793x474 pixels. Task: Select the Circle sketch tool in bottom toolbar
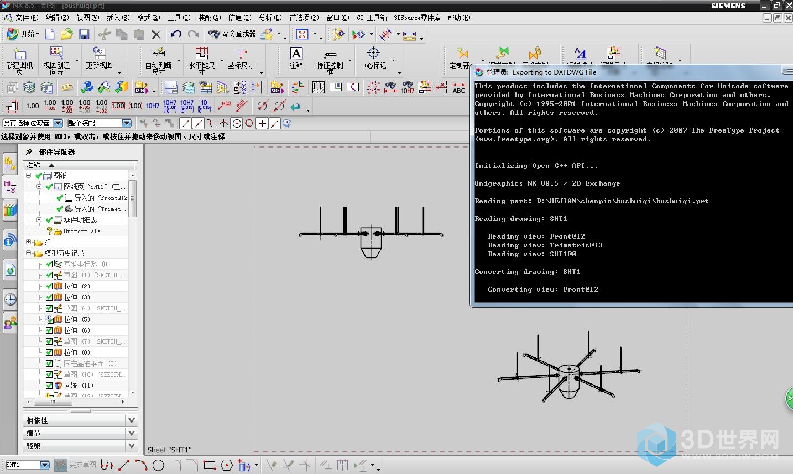click(158, 465)
